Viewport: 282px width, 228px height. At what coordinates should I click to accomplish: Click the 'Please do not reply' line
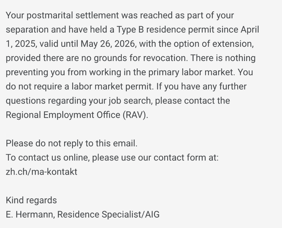click(x=72, y=143)
